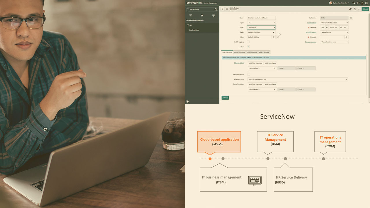Screen dimensions: 370x208
Task: Expand the Duration type dropdown
Action: pos(334,23)
